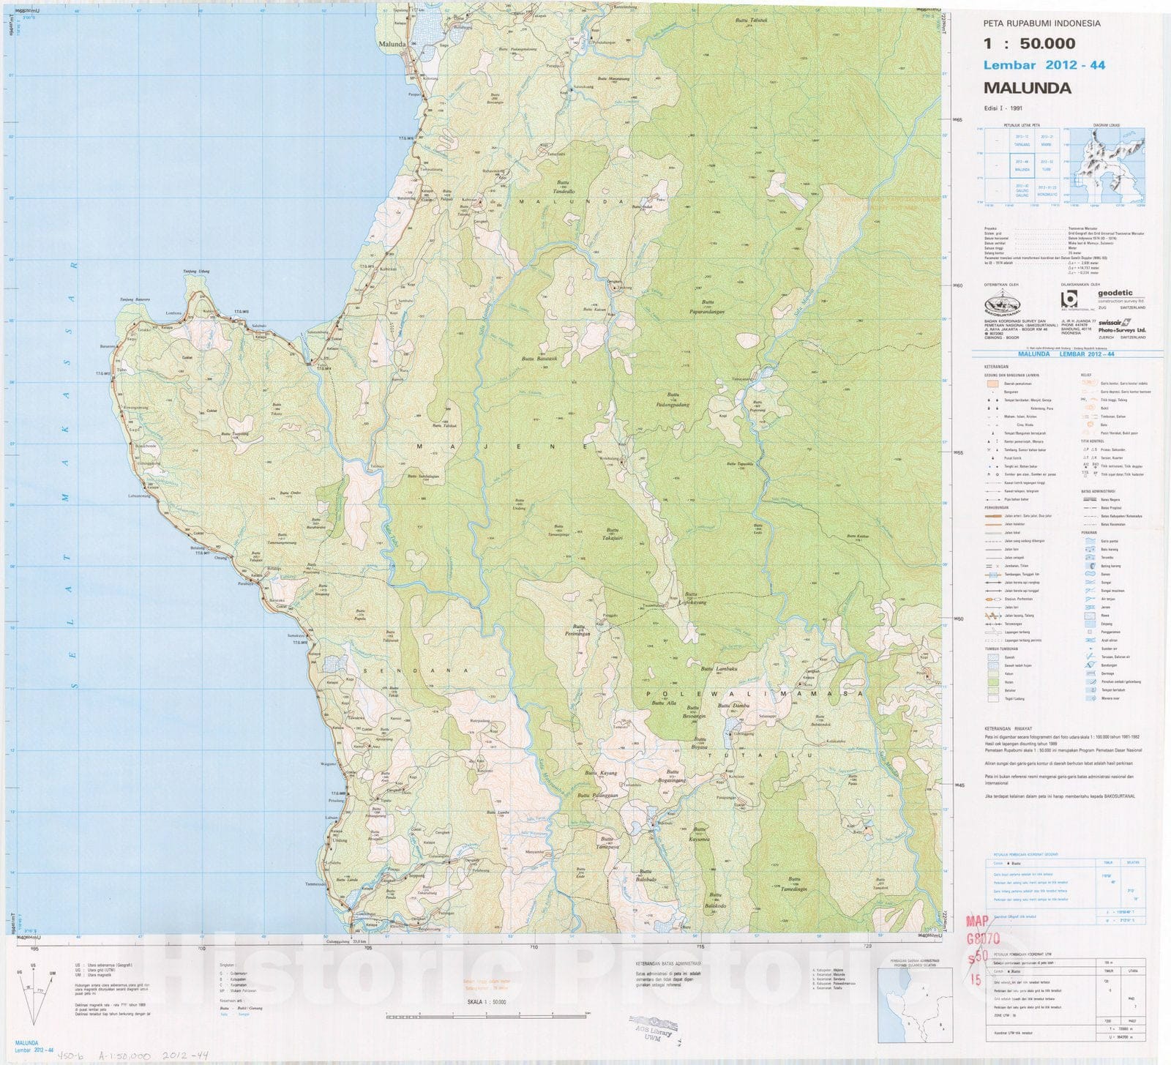Click the Jembatan bridge legend symbol
The height and width of the screenshot is (1065, 1171).
click(x=988, y=565)
